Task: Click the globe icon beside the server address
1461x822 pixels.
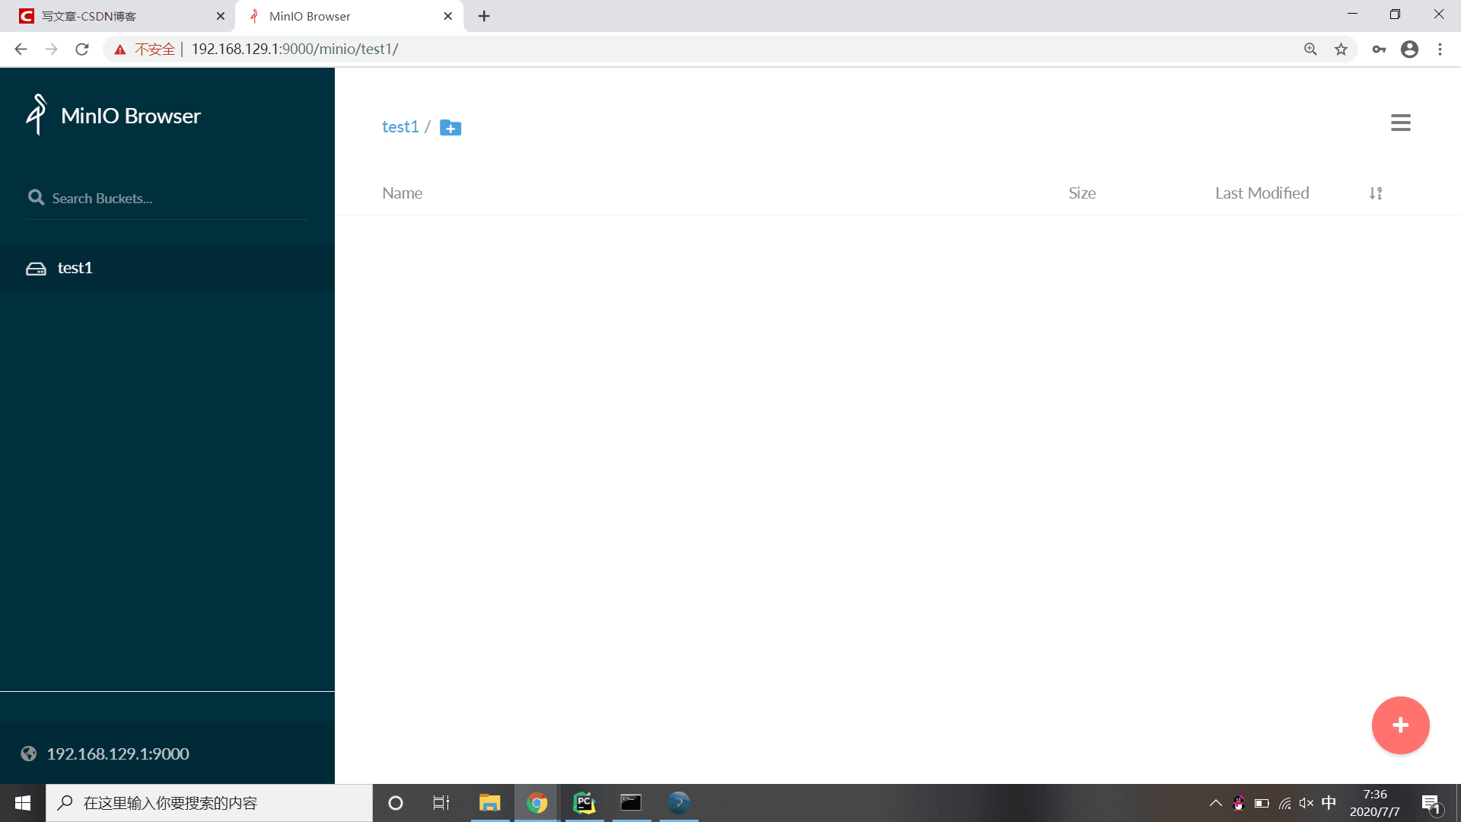Action: tap(29, 753)
